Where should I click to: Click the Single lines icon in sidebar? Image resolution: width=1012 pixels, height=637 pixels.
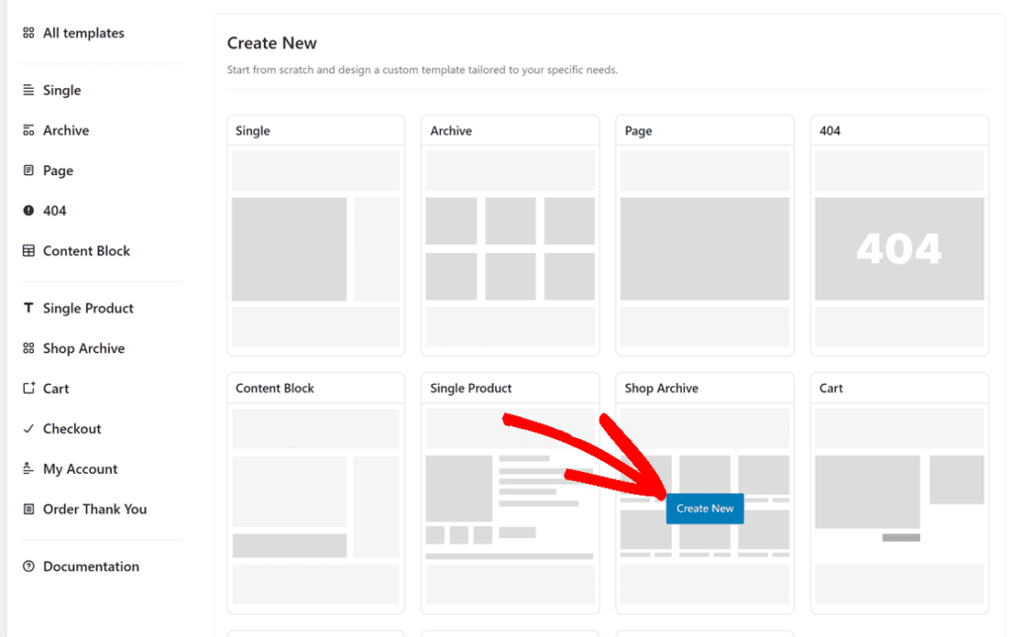(29, 90)
